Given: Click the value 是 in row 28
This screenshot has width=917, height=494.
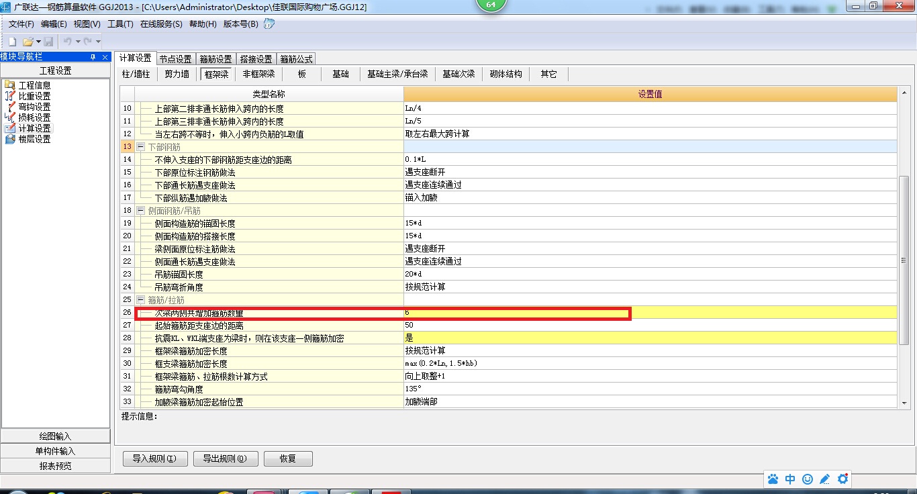Looking at the screenshot, I should click(650, 338).
